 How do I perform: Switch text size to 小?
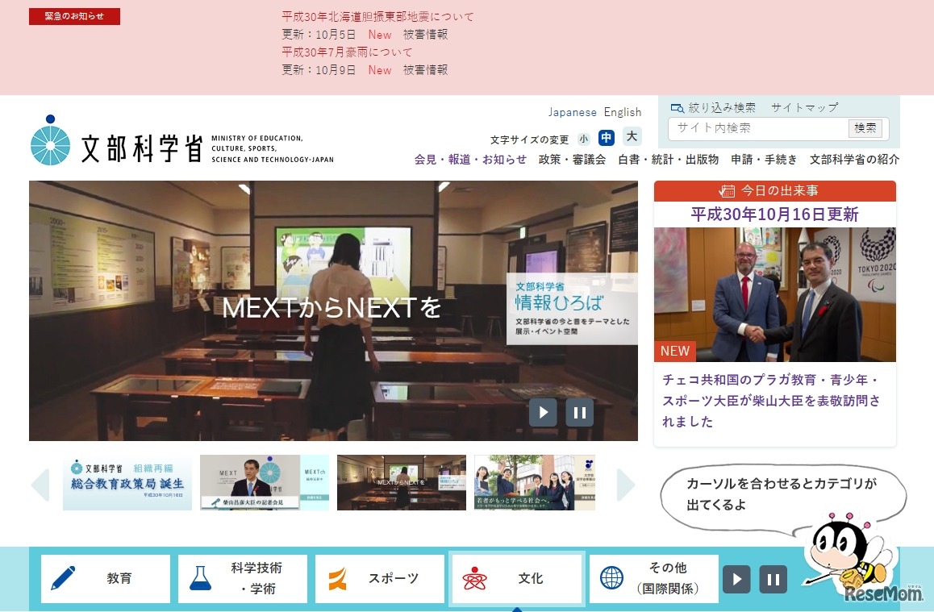coord(583,138)
